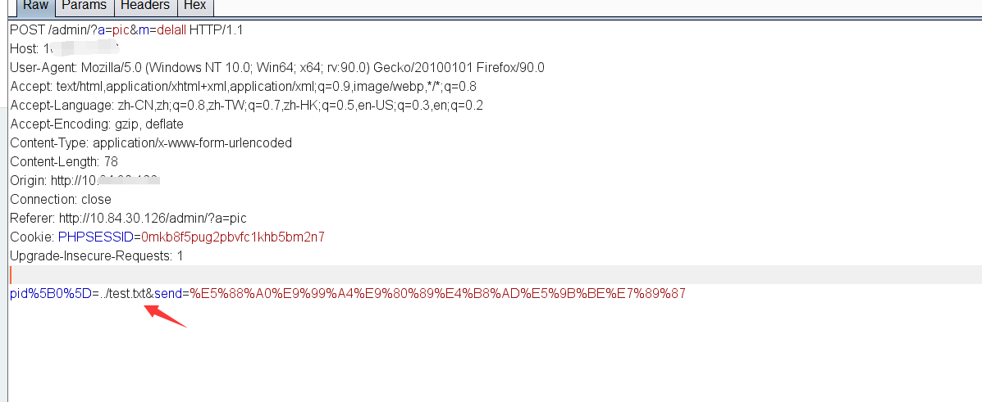Image resolution: width=982 pixels, height=402 pixels.
Task: Open the Params tab
Action: click(84, 6)
